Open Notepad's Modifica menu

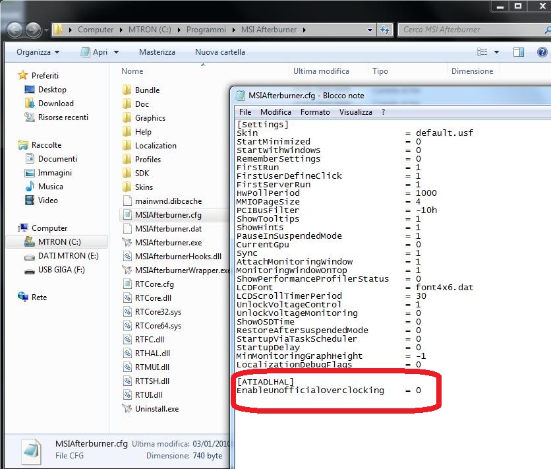tap(275, 112)
